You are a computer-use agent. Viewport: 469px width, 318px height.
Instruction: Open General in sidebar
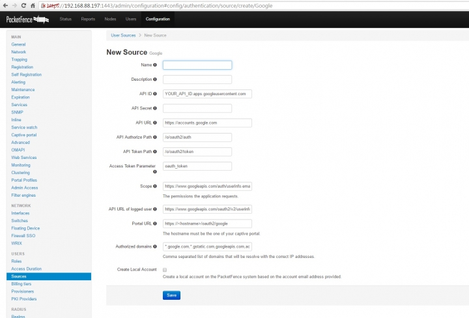pos(18,44)
